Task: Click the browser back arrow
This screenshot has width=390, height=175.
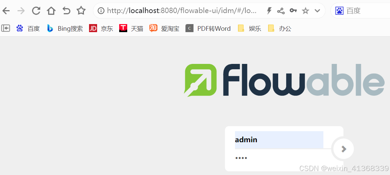Action: pyautogui.click(x=6, y=11)
